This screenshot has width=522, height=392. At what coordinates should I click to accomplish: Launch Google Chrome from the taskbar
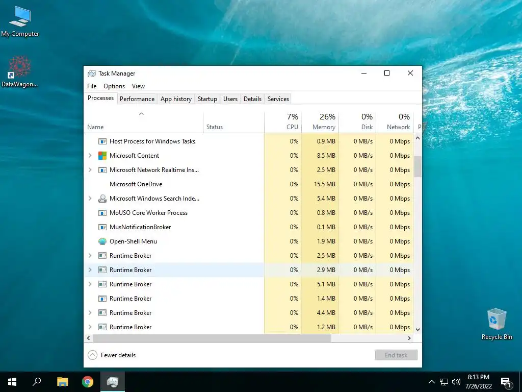[x=88, y=382]
